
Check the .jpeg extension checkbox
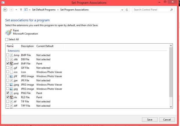tap(8, 84)
